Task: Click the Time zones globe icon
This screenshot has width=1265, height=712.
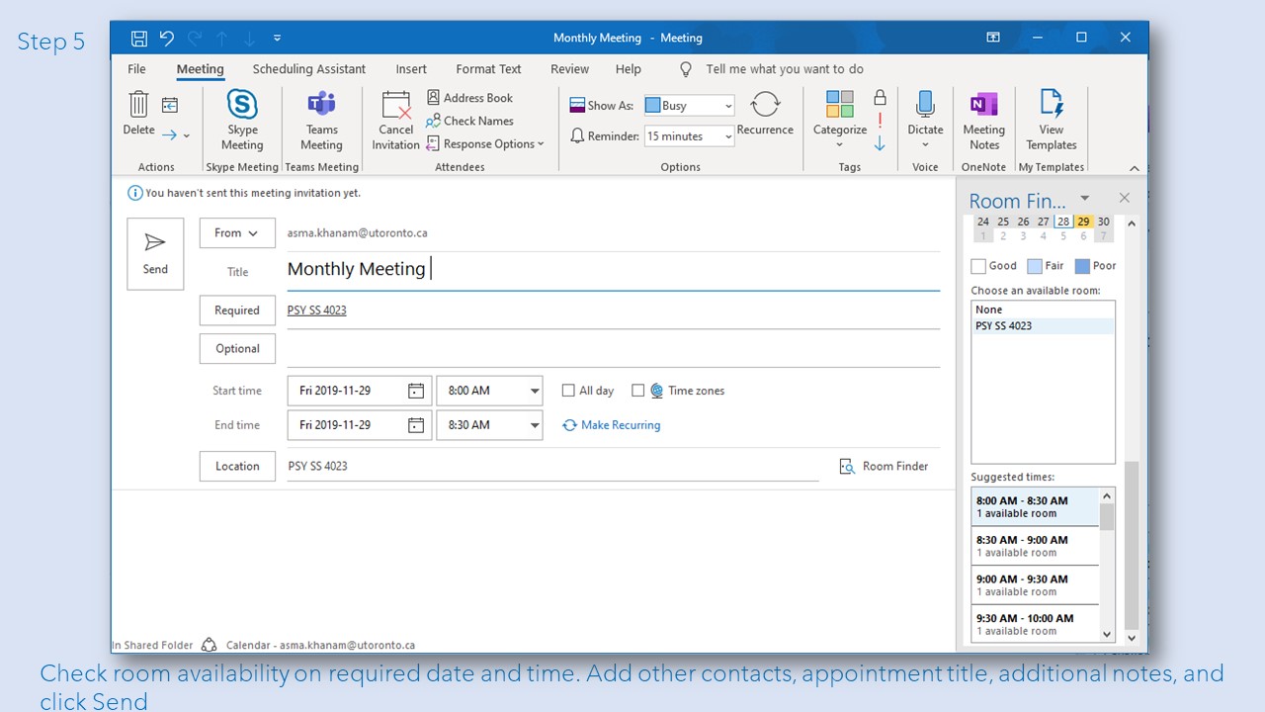Action: pos(656,391)
